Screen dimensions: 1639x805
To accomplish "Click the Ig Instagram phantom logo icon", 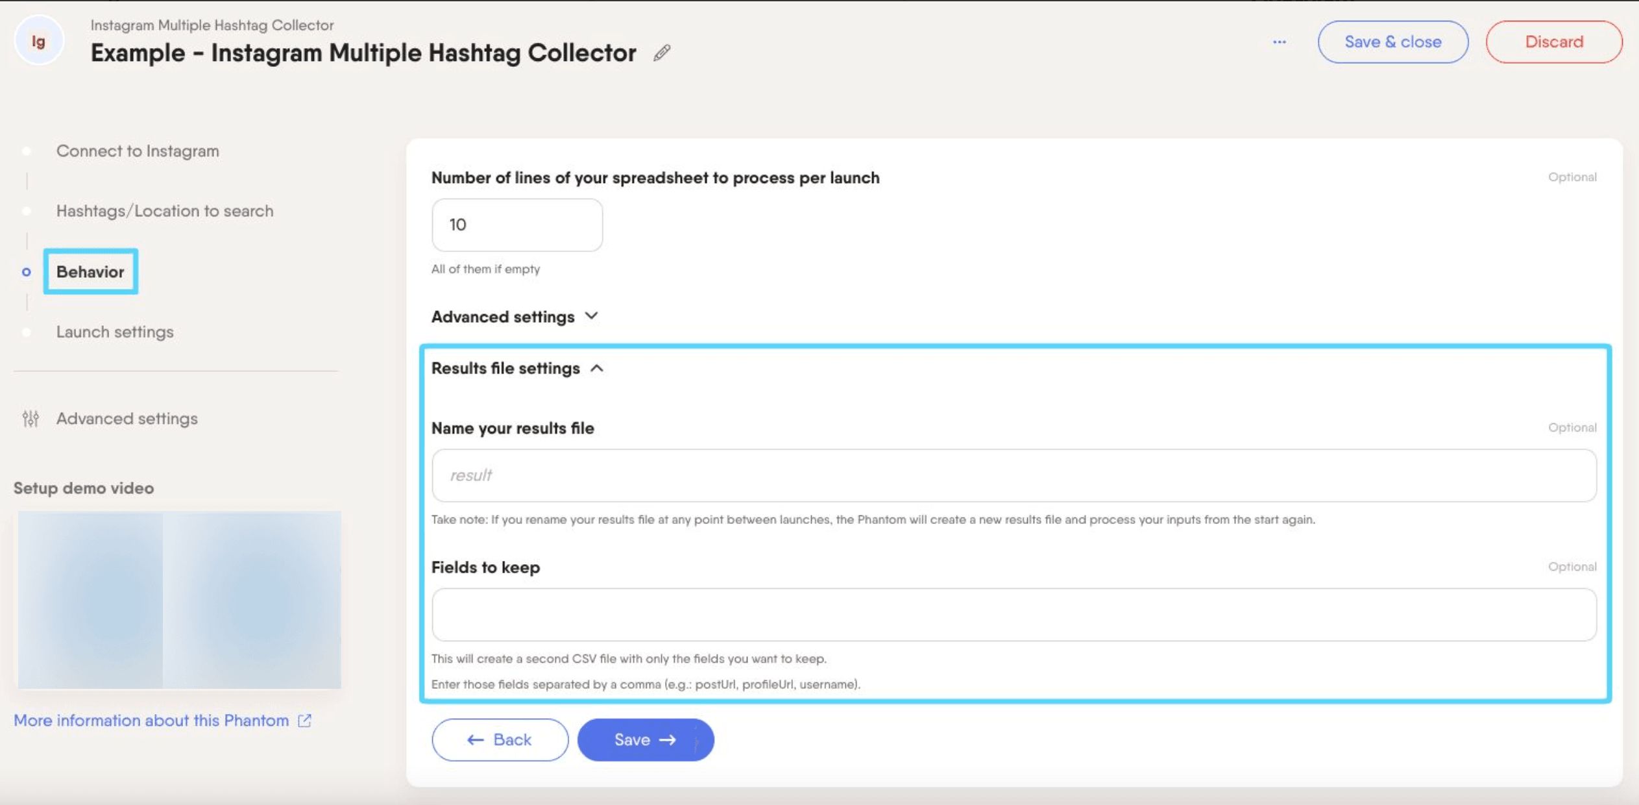I will [39, 42].
